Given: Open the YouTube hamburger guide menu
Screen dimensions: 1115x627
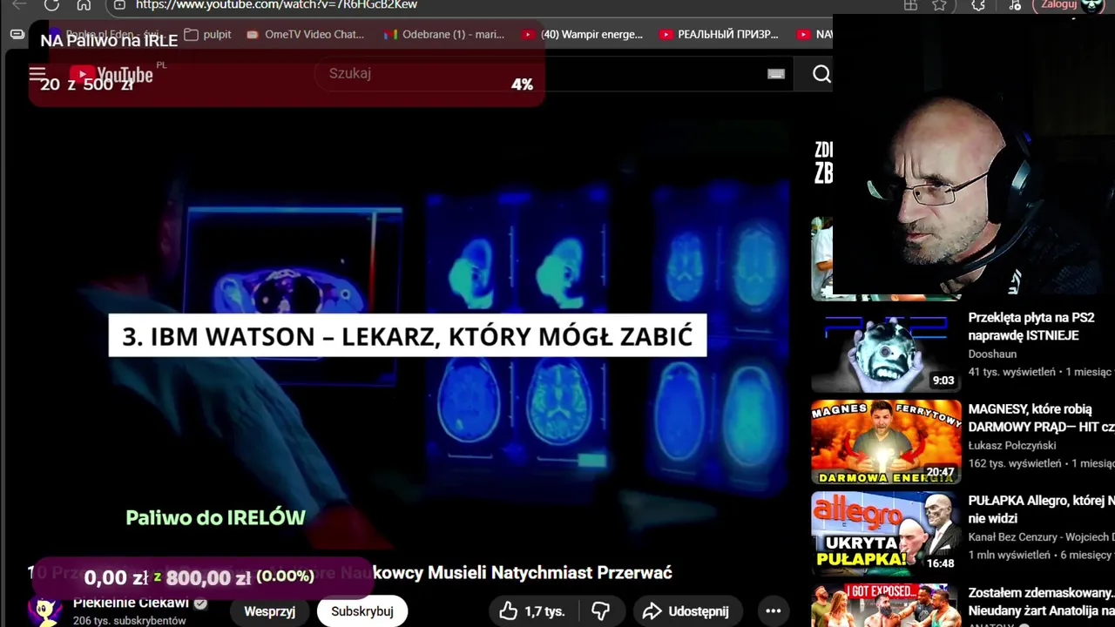Looking at the screenshot, I should (37, 74).
